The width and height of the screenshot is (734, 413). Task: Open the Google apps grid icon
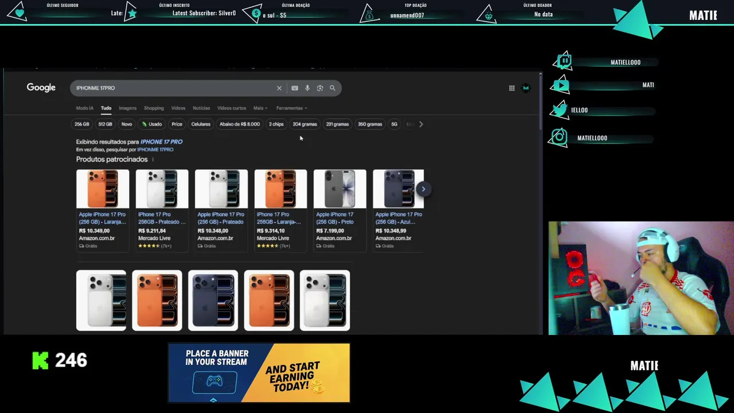tap(512, 88)
